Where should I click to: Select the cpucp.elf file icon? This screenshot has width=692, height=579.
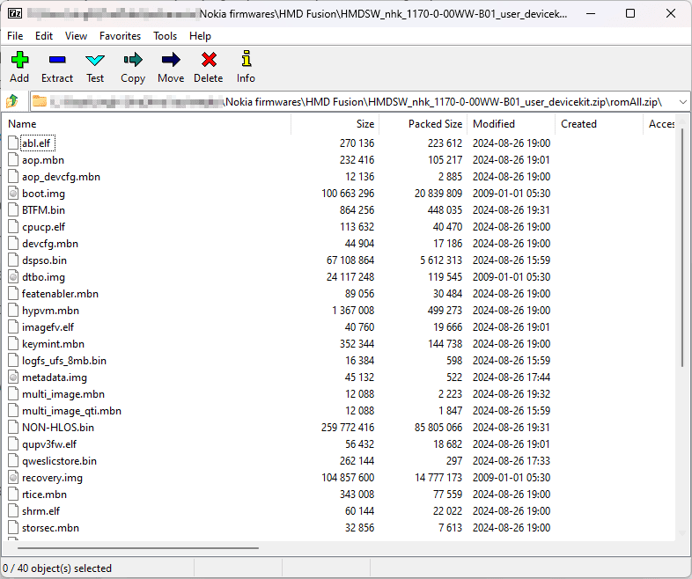pos(14,227)
